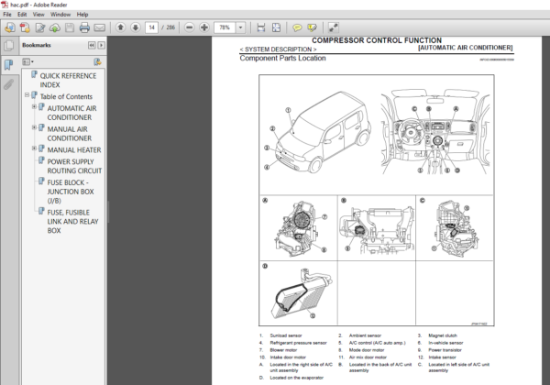Select the highlight text tool
Image resolution: width=550 pixels, height=385 pixels.
pyautogui.click(x=312, y=27)
